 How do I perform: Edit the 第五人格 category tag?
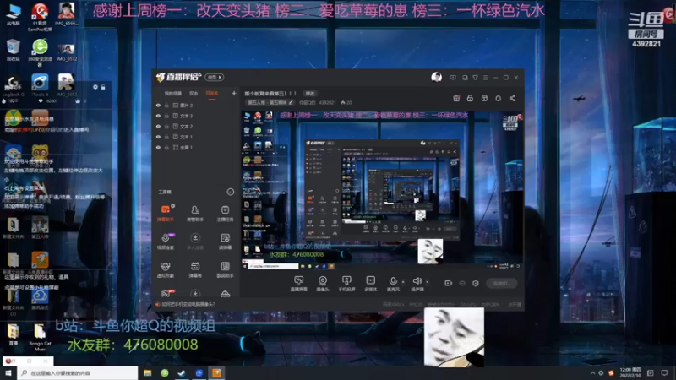click(x=270, y=102)
